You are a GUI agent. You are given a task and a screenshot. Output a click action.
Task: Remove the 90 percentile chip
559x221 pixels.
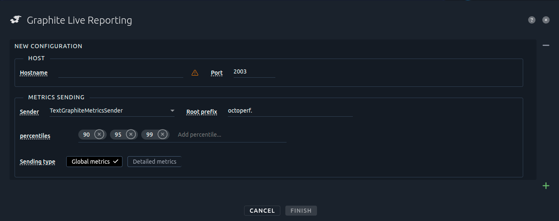[99, 135]
